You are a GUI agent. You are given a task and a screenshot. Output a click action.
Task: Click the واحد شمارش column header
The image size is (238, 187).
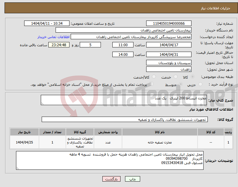click(108, 132)
